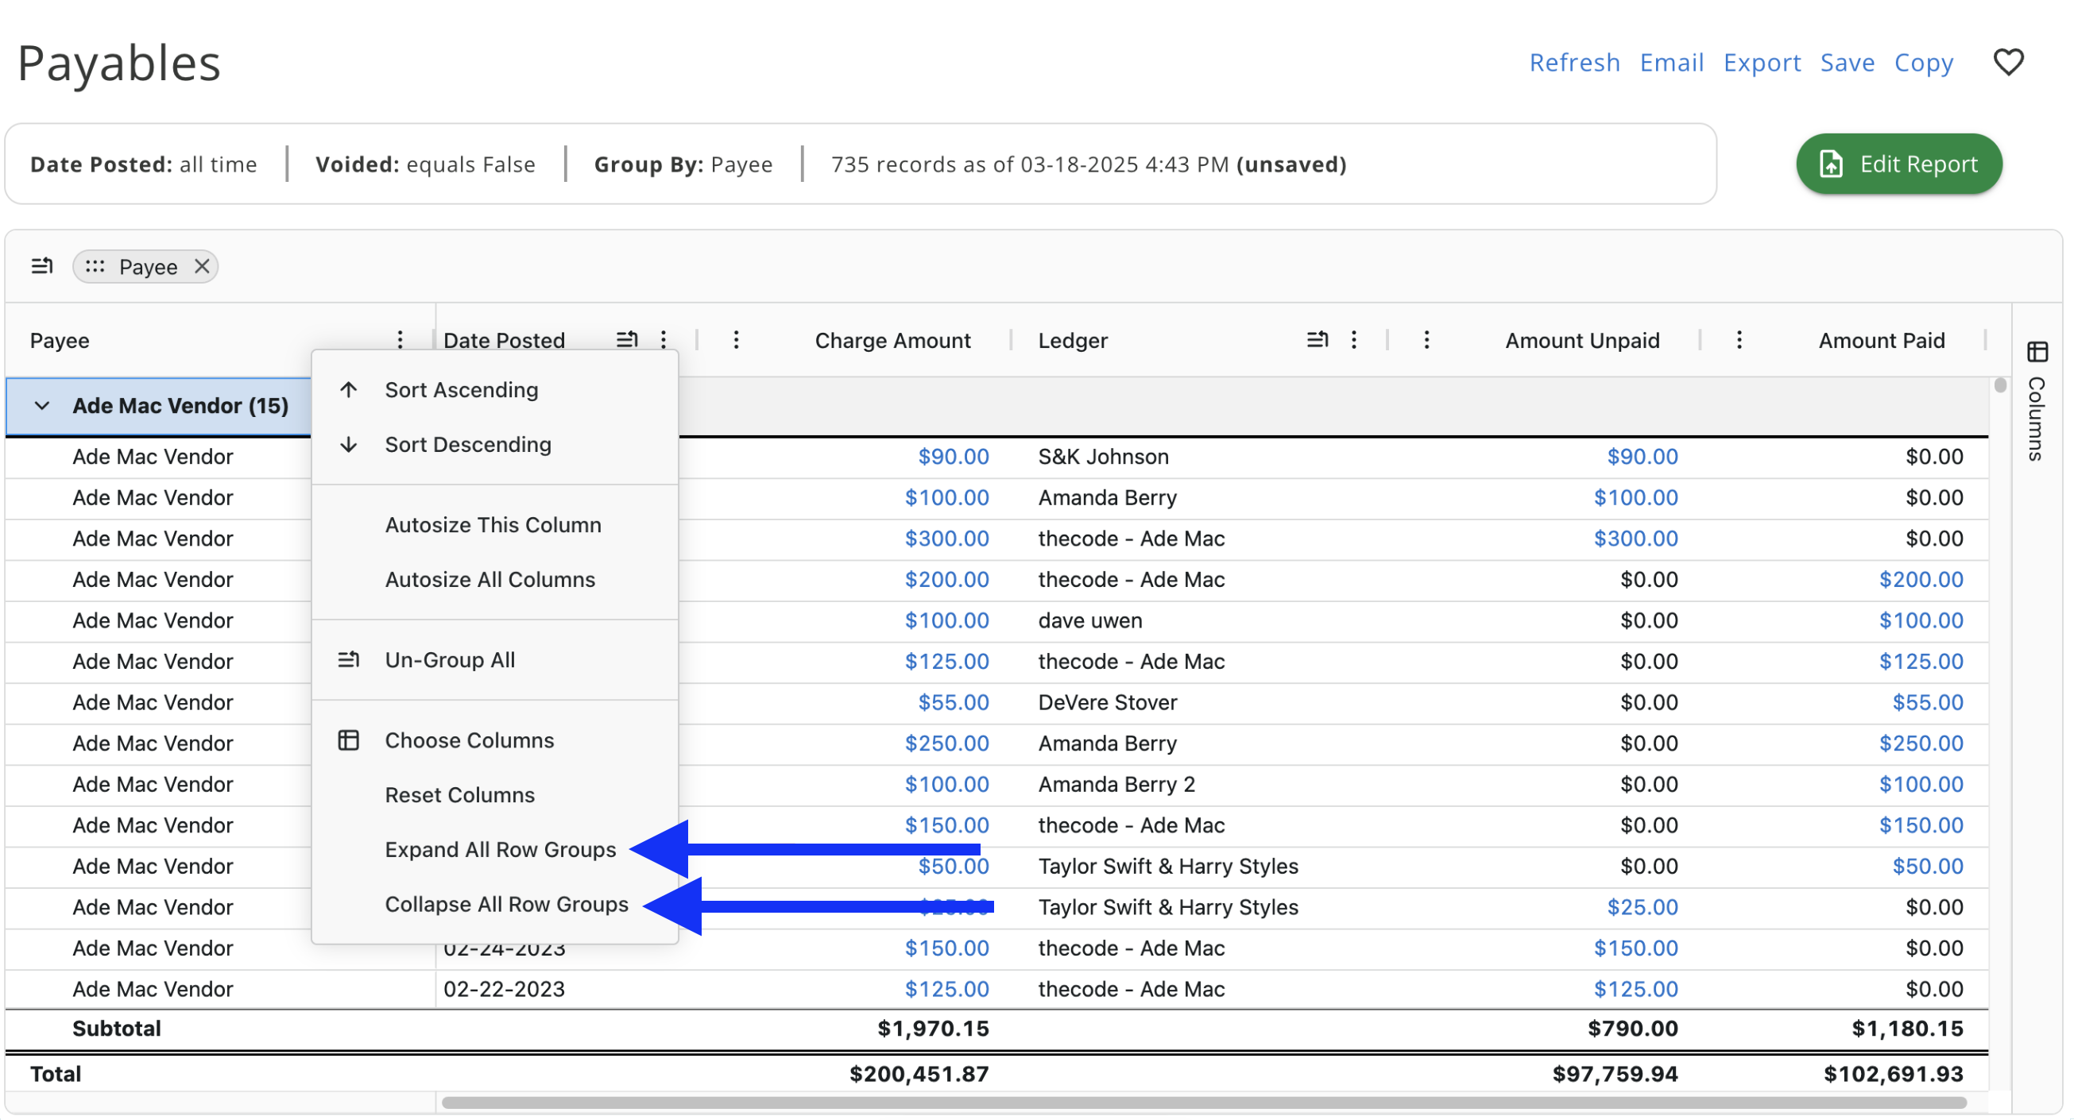
Task: Select Un-Group All menu item
Action: click(449, 661)
